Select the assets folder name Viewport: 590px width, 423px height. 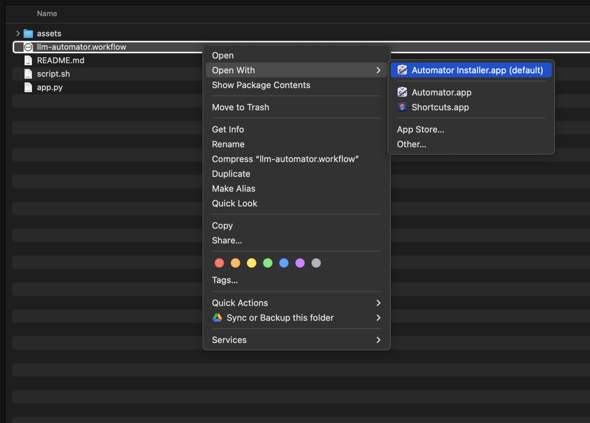49,33
